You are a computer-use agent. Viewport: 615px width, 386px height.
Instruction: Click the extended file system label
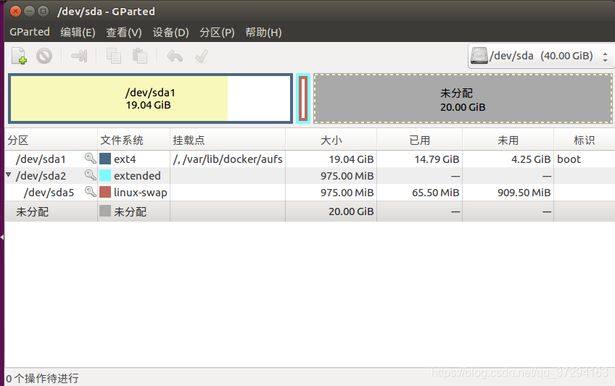[137, 175]
